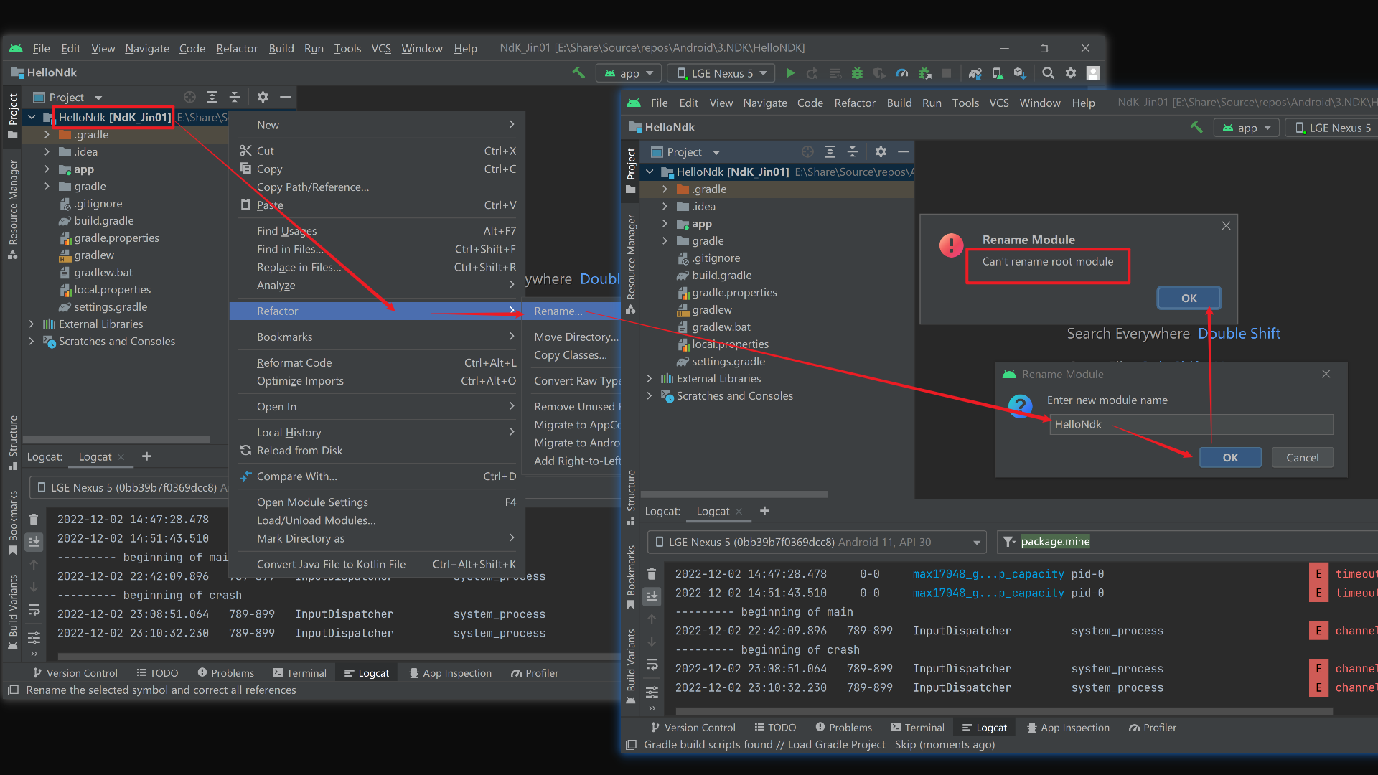Click the Search Everywhere magnifier icon
This screenshot has width=1378, height=775.
click(1048, 73)
